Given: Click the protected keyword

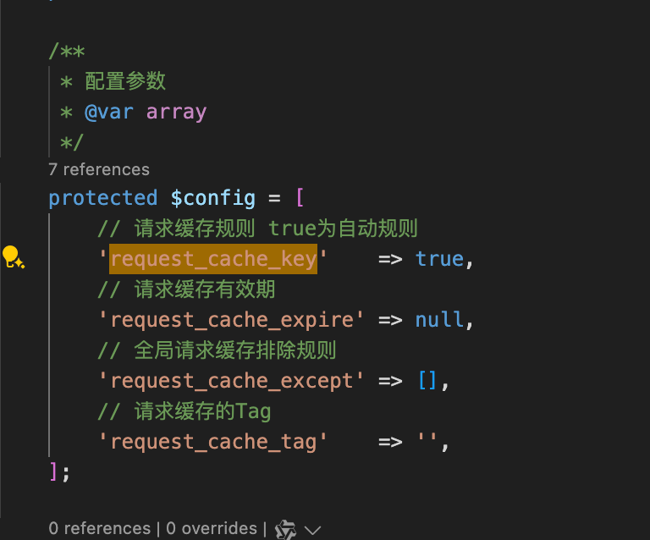Looking at the screenshot, I should [x=103, y=197].
